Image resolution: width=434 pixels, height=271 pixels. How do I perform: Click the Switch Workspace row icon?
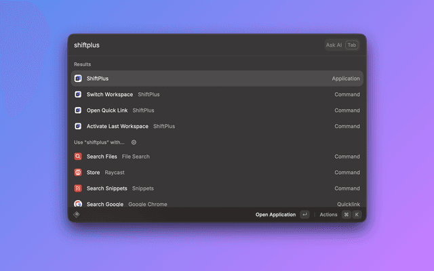pyautogui.click(x=78, y=94)
